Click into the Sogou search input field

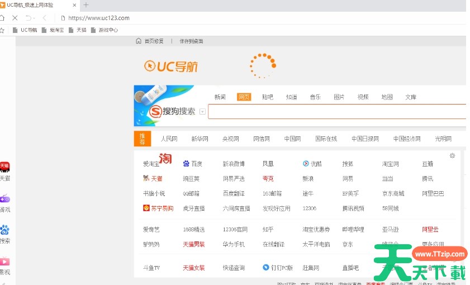(335, 111)
